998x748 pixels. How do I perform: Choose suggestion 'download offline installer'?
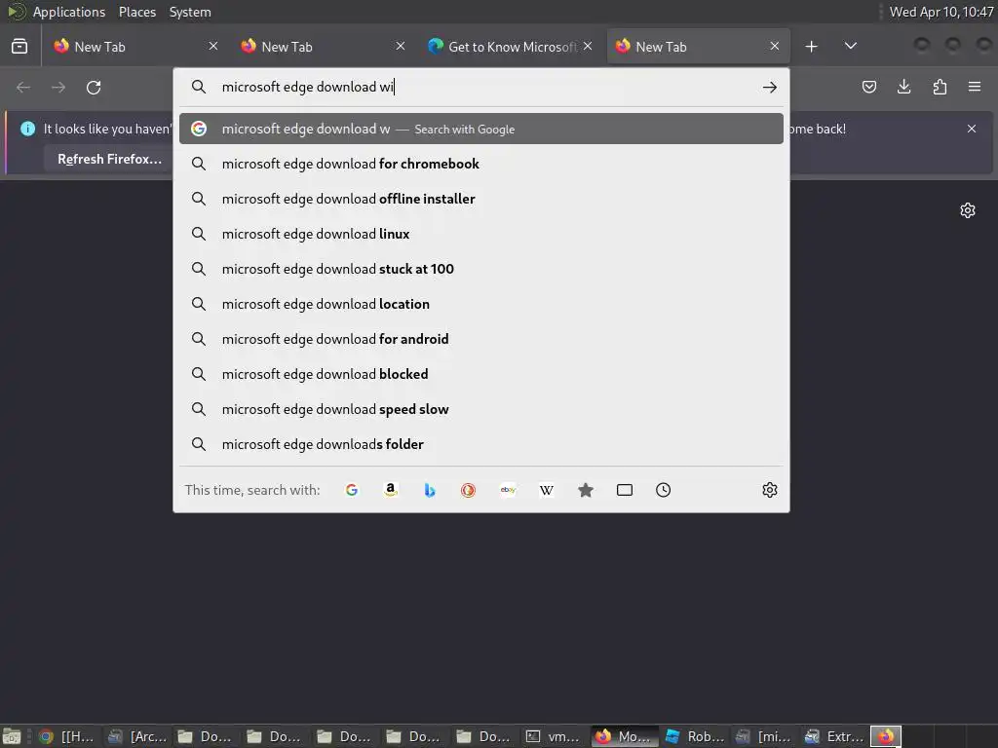(481, 199)
